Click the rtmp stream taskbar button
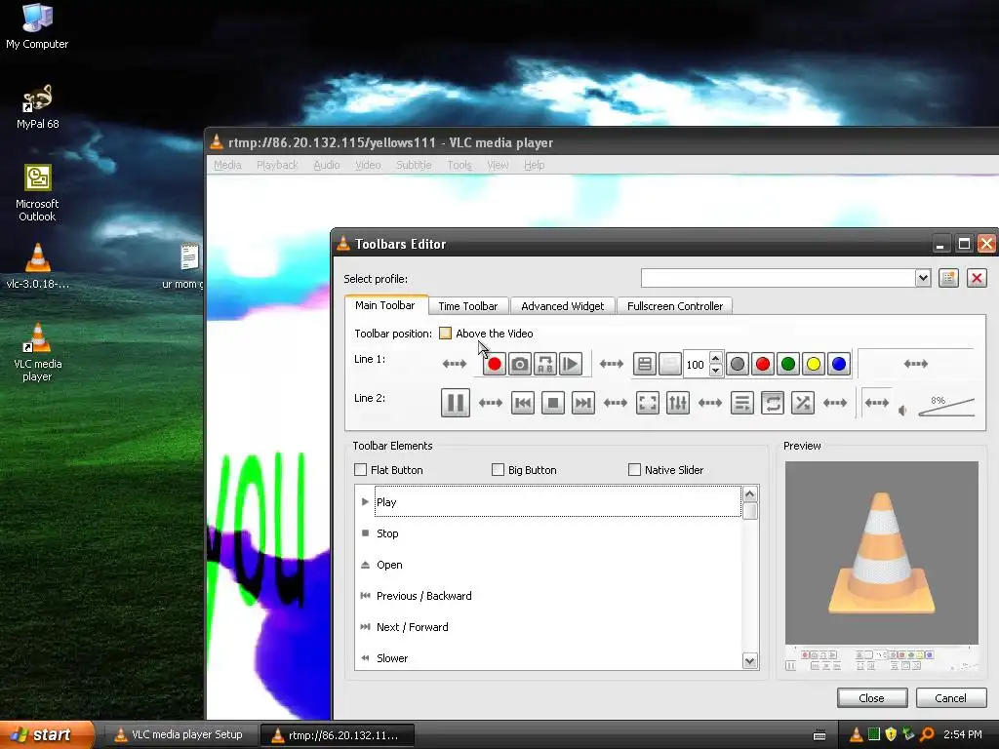The width and height of the screenshot is (999, 749). [337, 735]
